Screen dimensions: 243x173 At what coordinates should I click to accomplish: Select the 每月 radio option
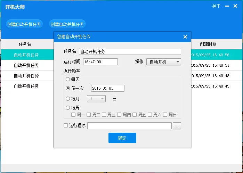[x=68, y=99]
